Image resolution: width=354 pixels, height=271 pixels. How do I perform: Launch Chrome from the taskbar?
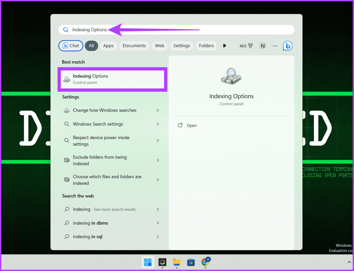[205, 262]
